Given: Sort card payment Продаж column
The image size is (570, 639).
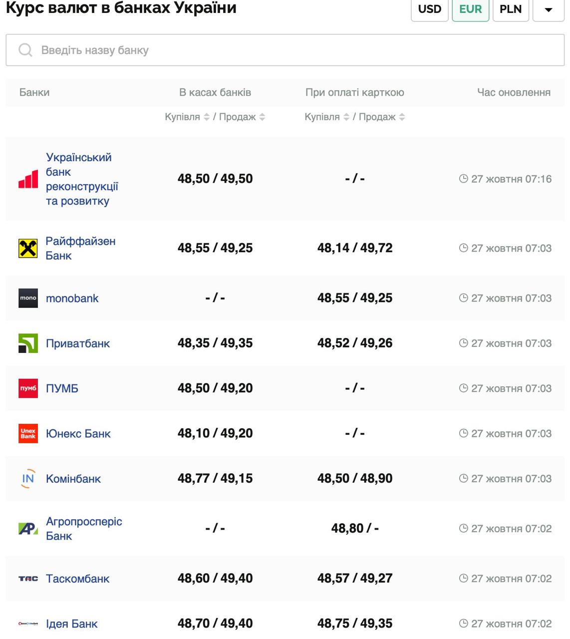Looking at the screenshot, I should 402,117.
